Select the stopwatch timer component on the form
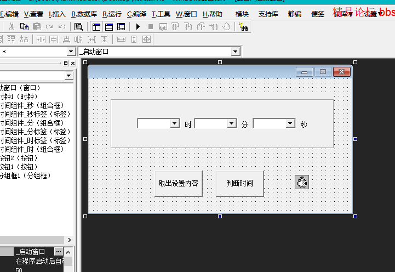The height and width of the screenshot is (272, 395). click(301, 182)
